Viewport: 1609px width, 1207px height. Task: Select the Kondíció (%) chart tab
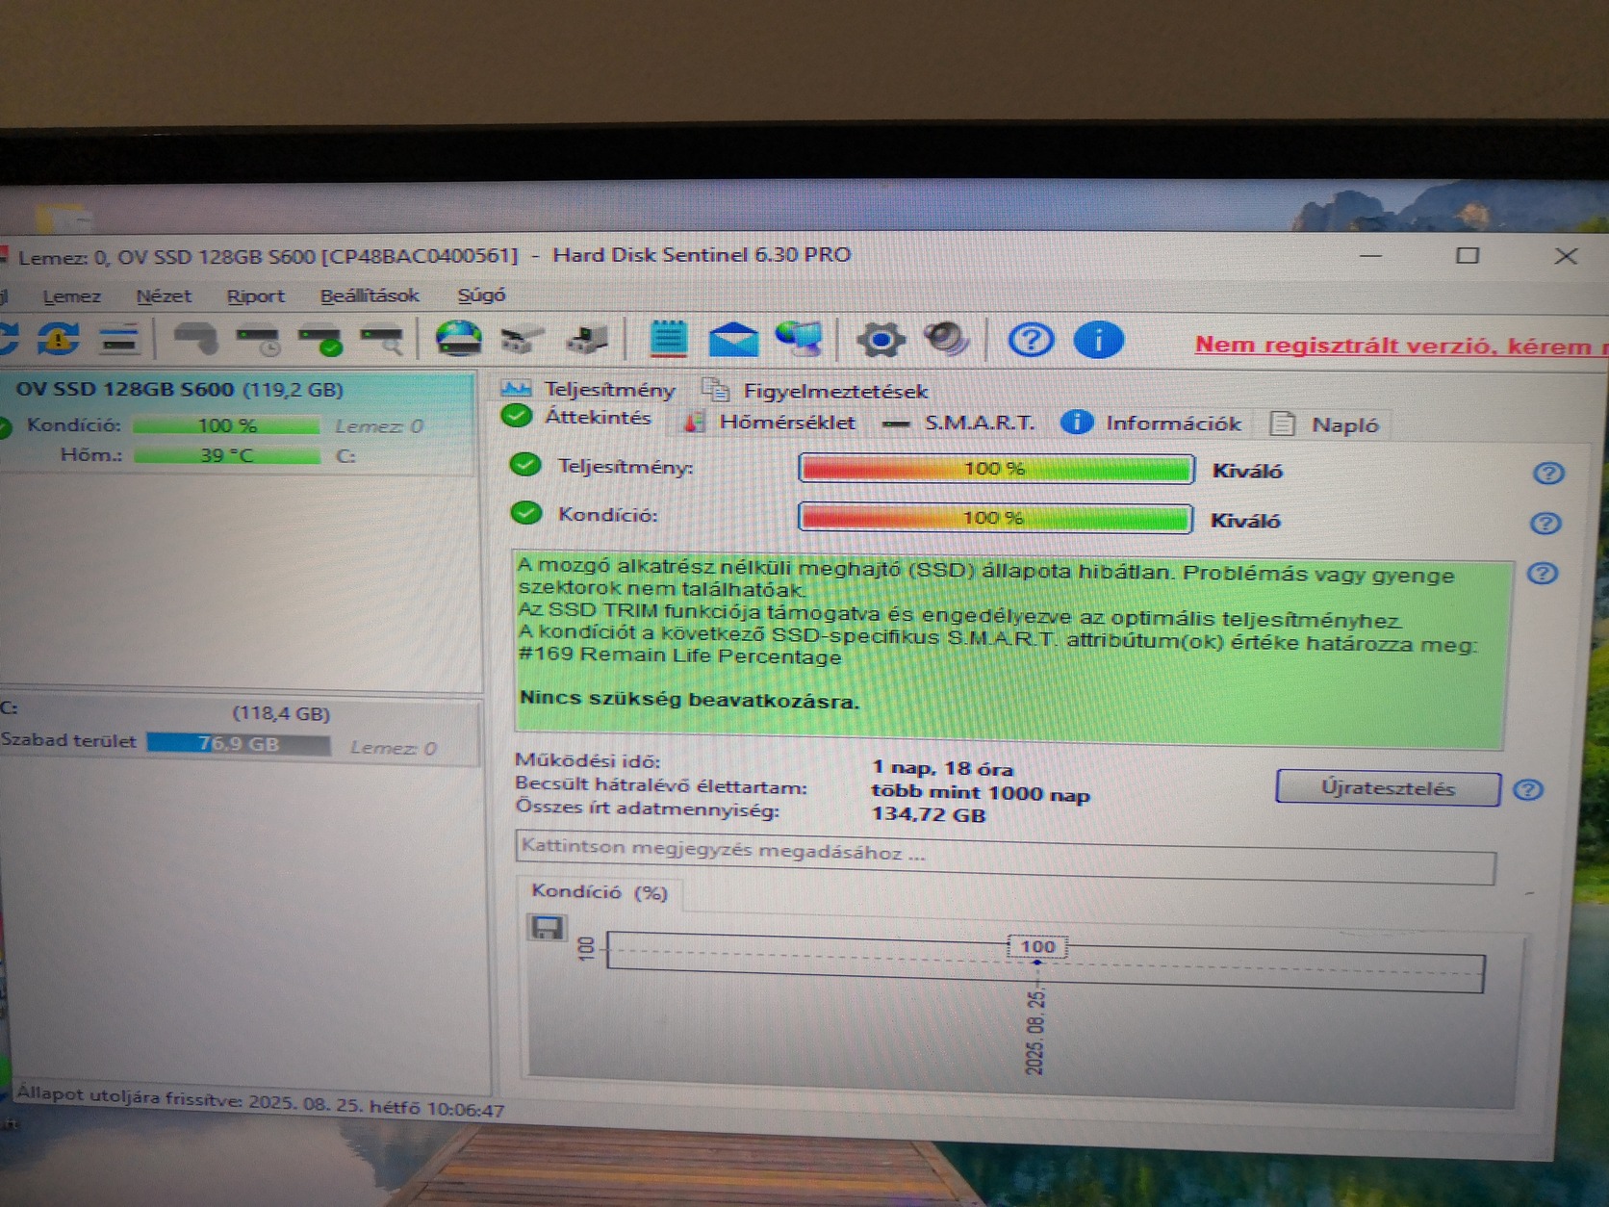click(x=600, y=892)
